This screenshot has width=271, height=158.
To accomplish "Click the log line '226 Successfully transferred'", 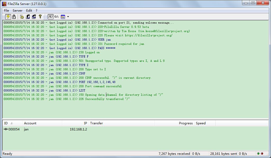I will (x=67, y=99).
